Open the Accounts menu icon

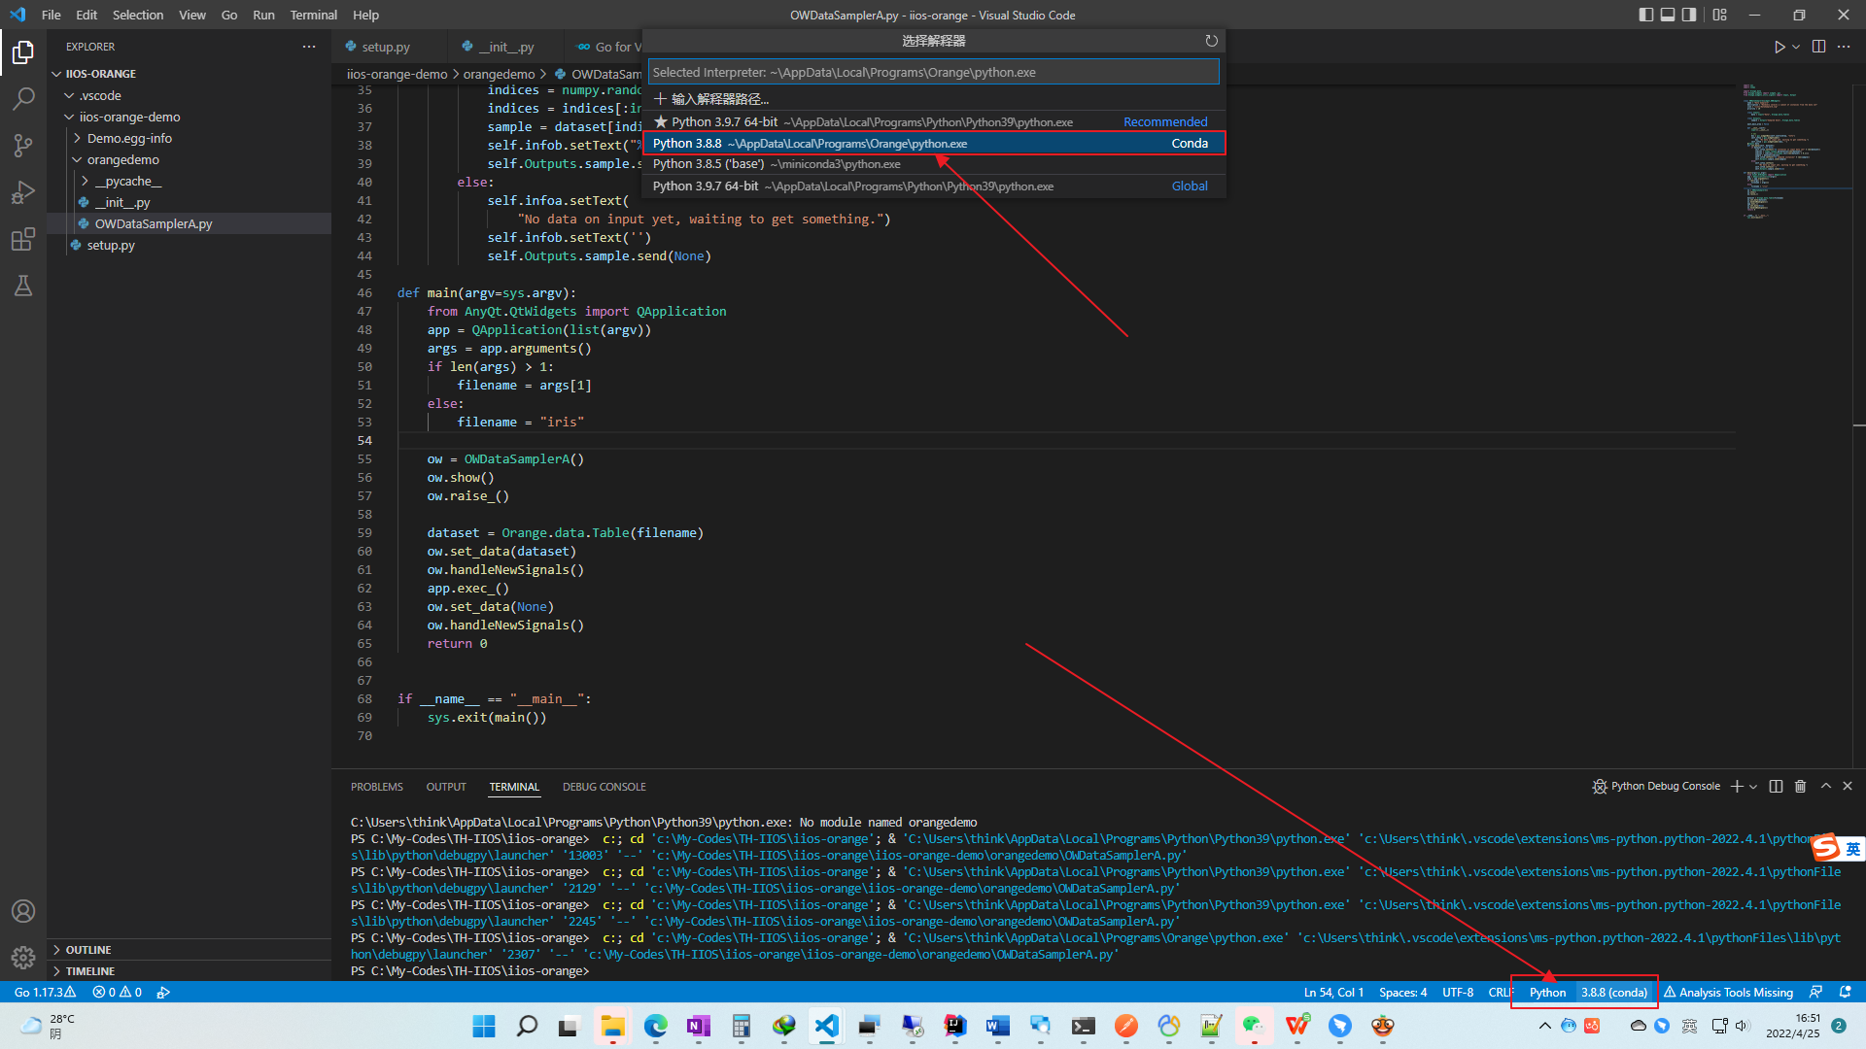pyautogui.click(x=23, y=911)
